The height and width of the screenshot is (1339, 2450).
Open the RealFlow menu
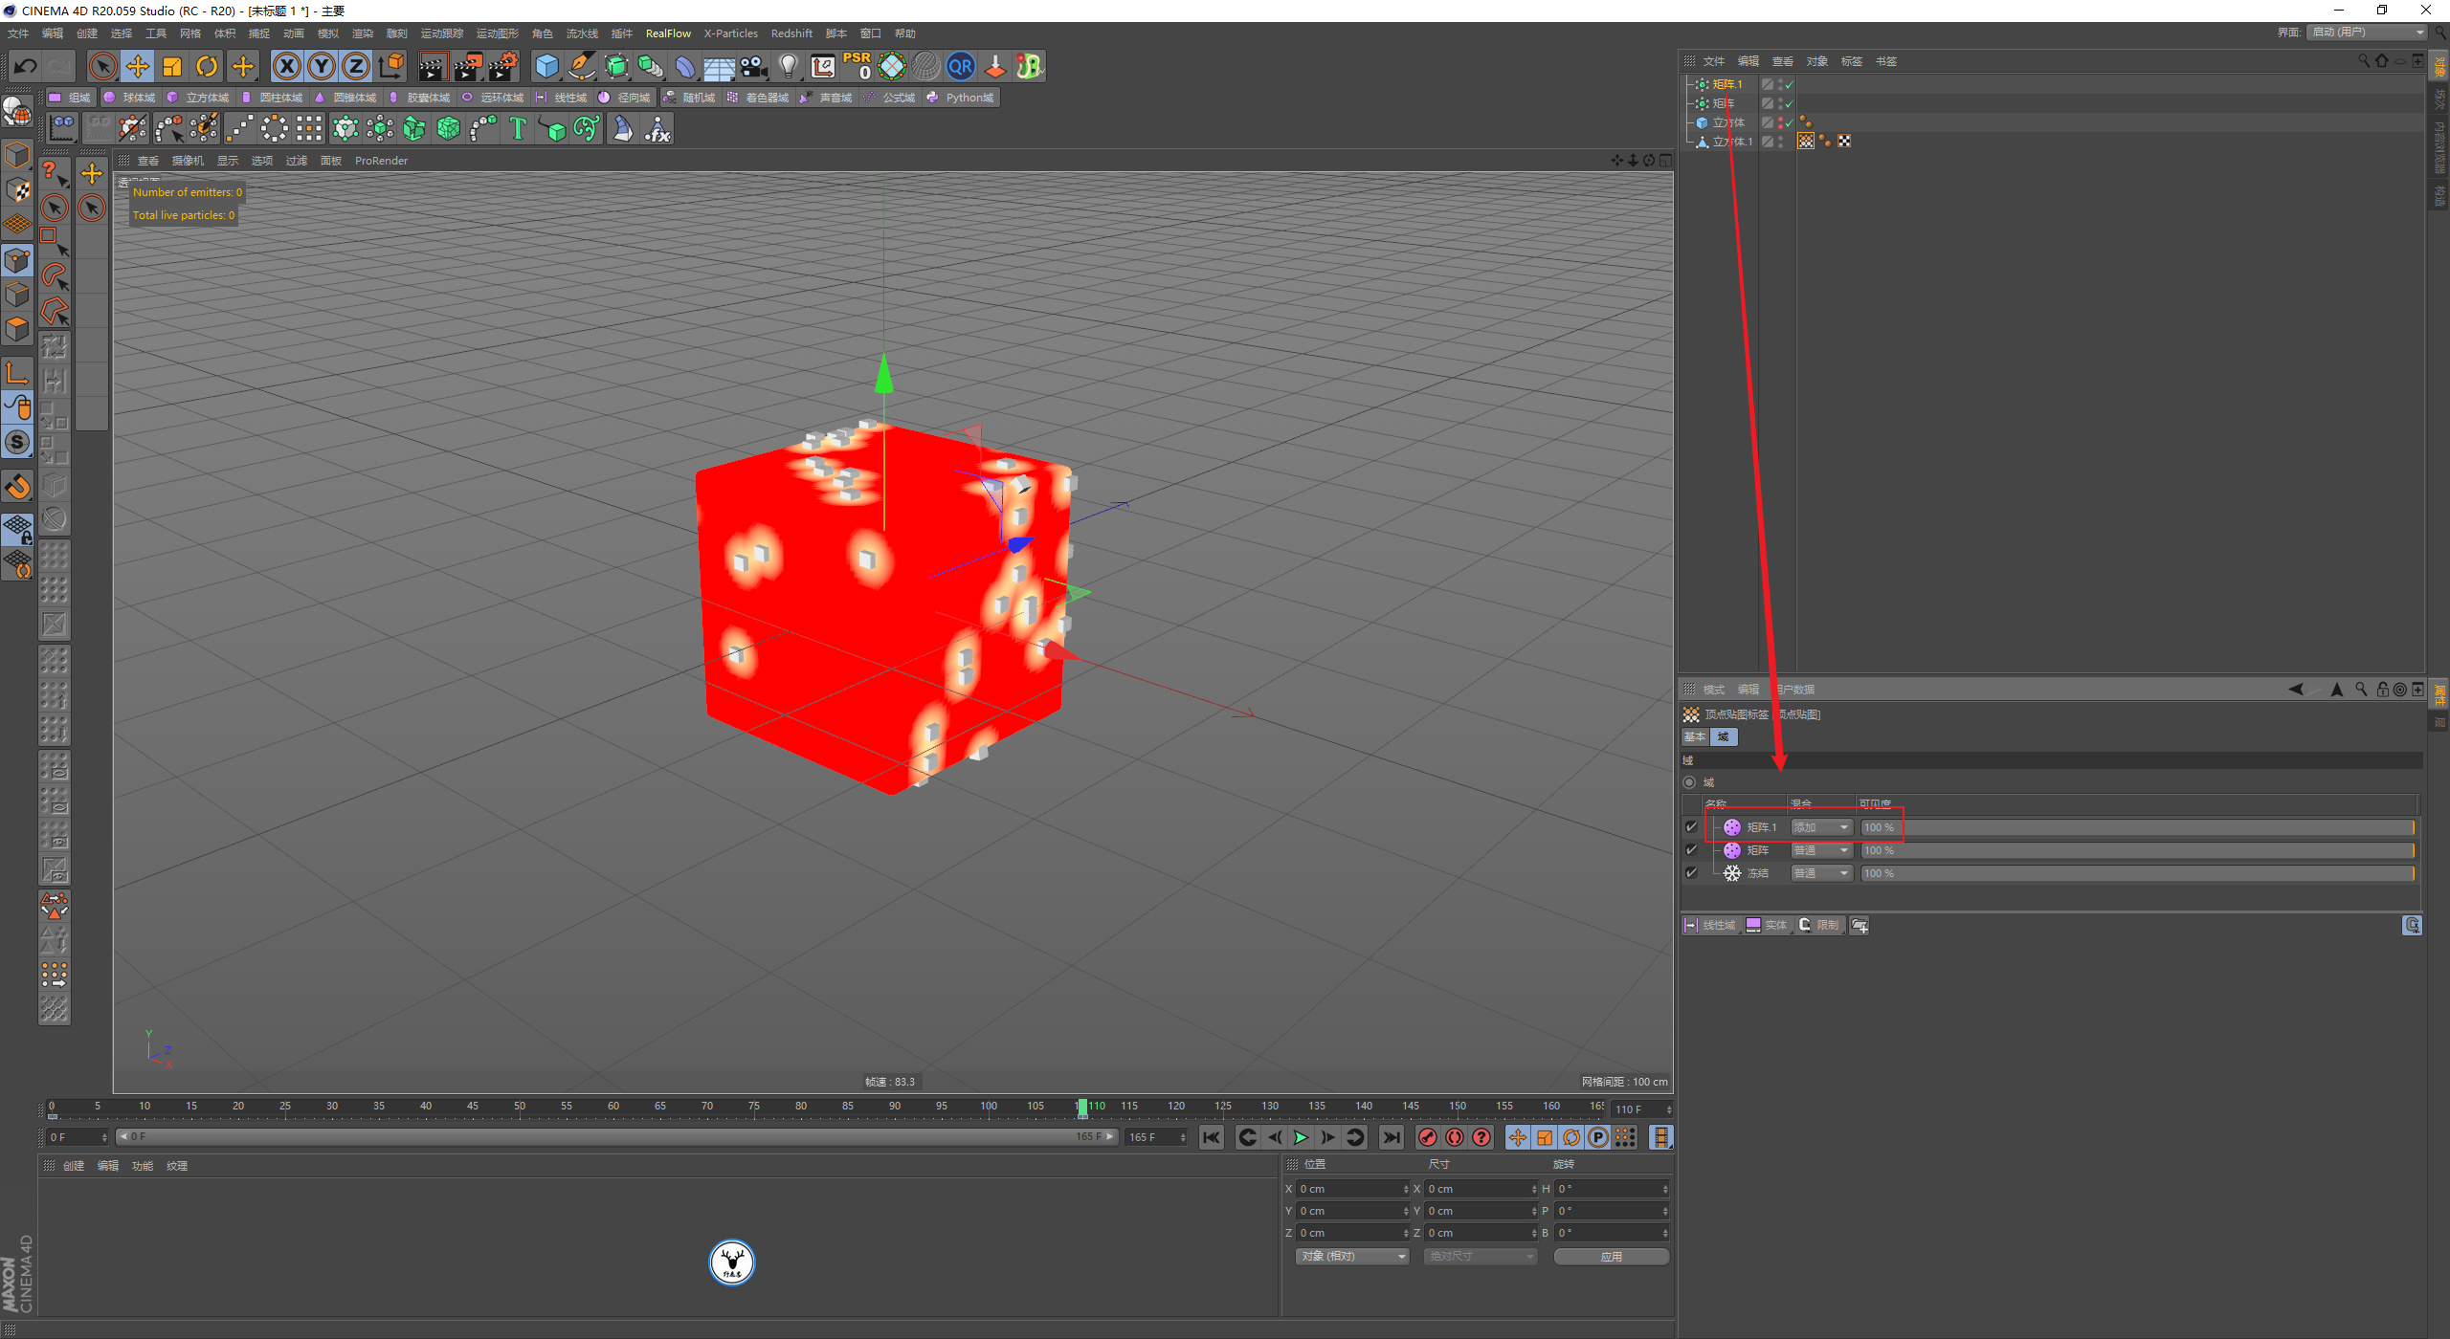[668, 33]
